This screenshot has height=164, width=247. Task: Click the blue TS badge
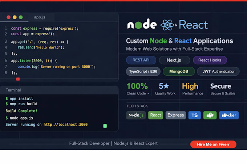click(195, 115)
